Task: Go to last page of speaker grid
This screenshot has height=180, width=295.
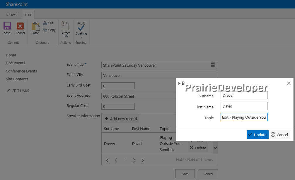Action: (143, 160)
